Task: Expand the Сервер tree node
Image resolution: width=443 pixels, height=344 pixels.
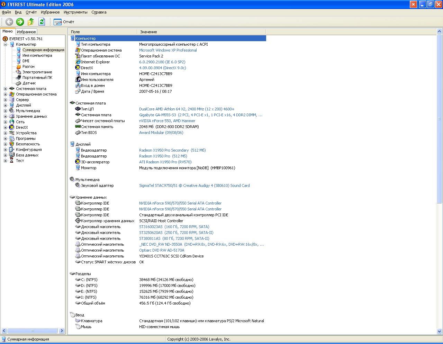Action: pos(6,100)
